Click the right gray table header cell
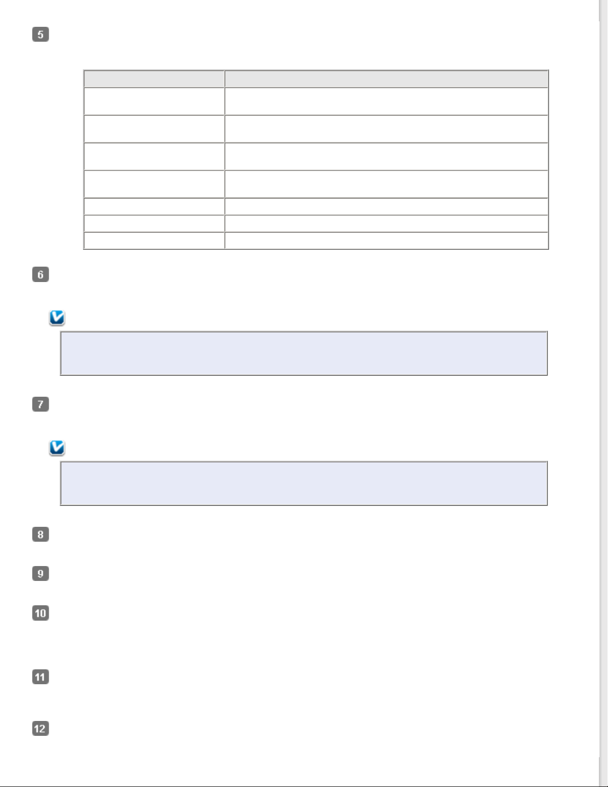The height and width of the screenshot is (787, 608). [387, 79]
